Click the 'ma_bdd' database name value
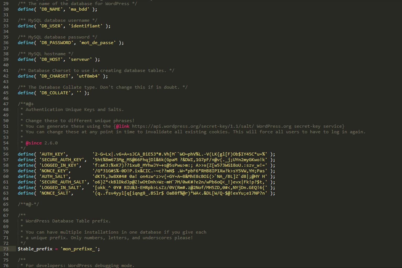This screenshot has height=268, width=402. tap(79, 9)
